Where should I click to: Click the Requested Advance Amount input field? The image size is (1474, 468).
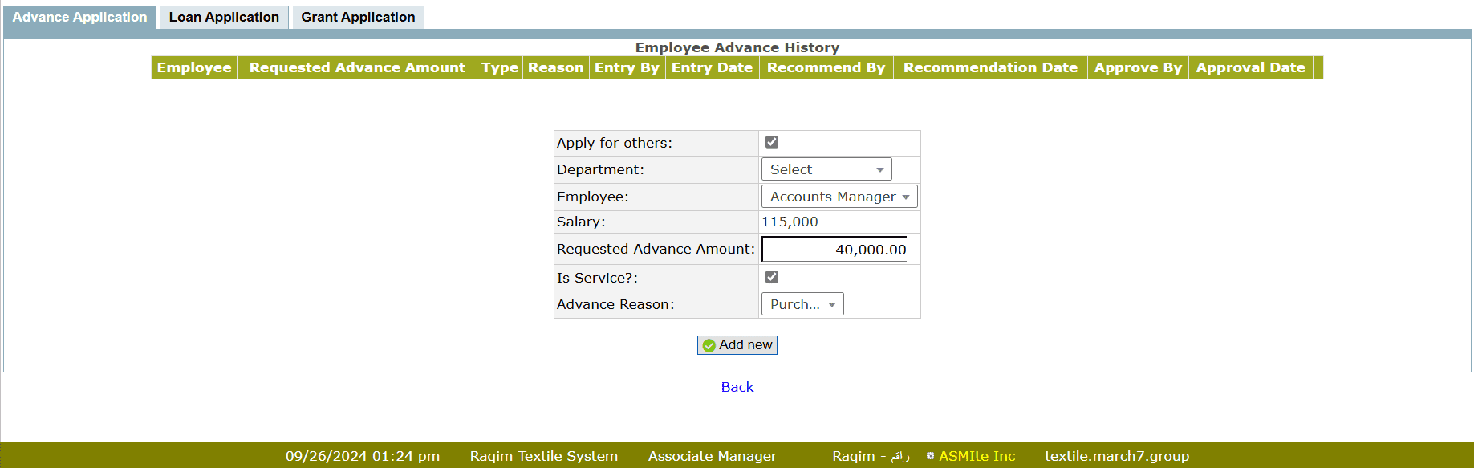(834, 250)
